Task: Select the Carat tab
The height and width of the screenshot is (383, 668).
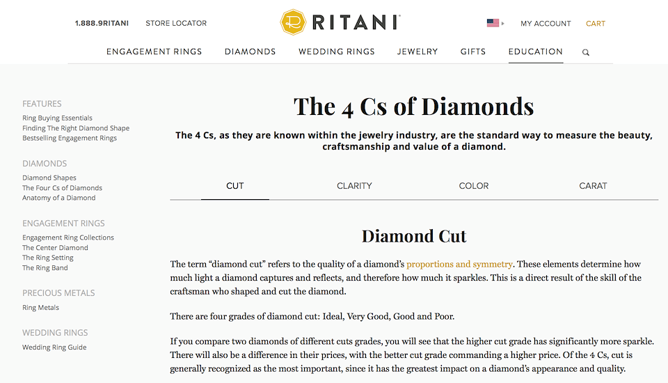Action: click(x=593, y=186)
